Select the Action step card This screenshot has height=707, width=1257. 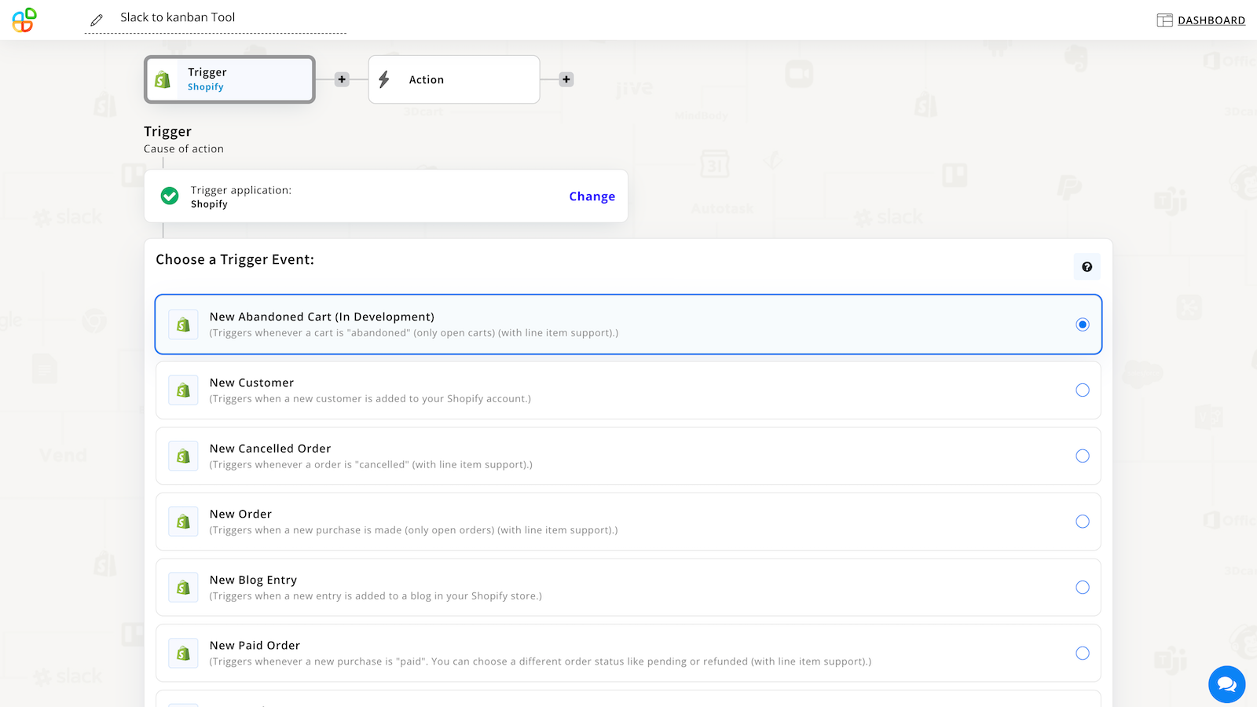[454, 79]
